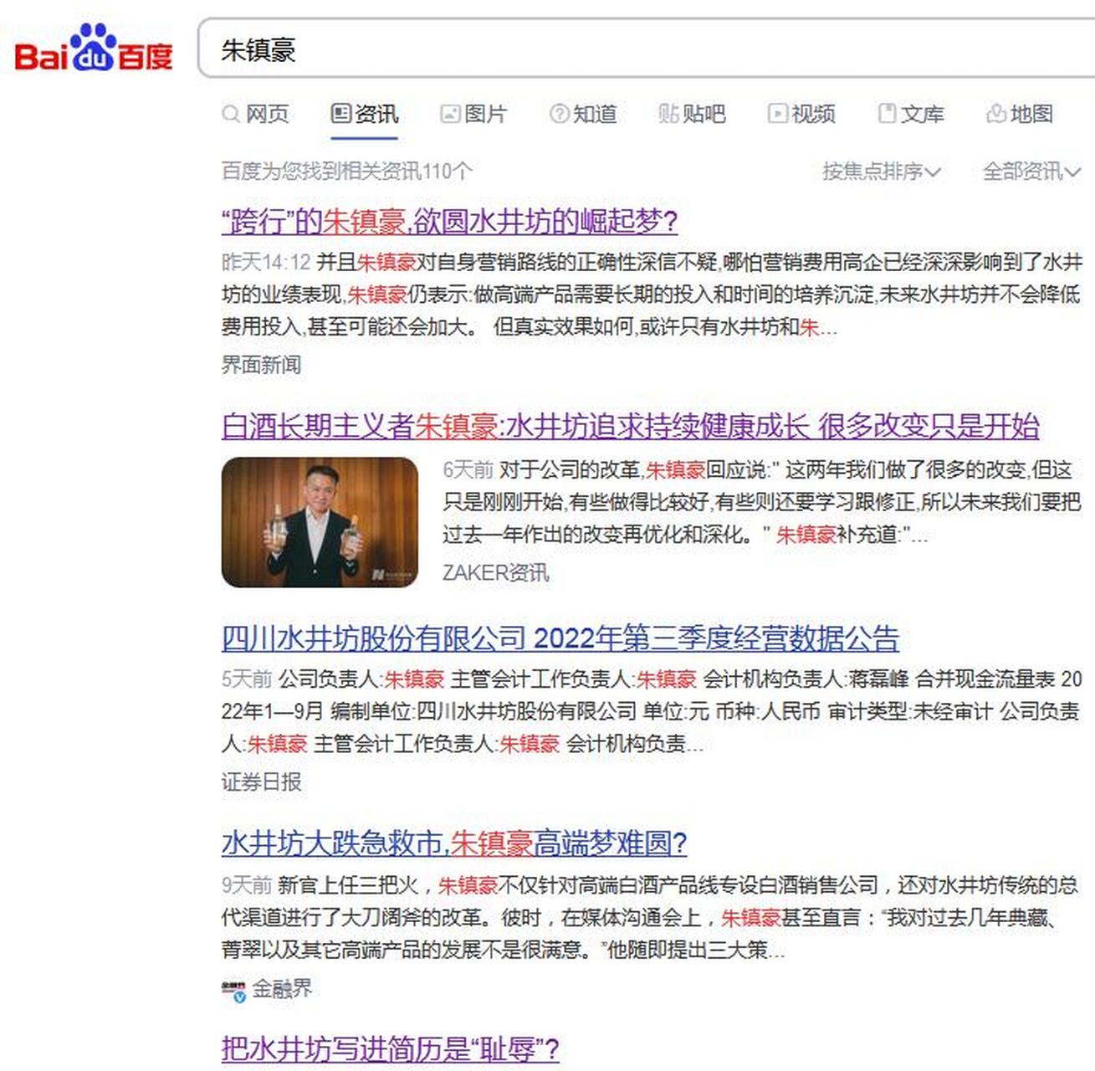Click the timestamp 6天前
Image resolution: width=1095 pixels, height=1071 pixels.
(x=468, y=470)
